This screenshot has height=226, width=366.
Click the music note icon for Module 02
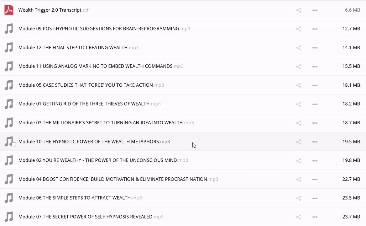pyautogui.click(x=9, y=160)
